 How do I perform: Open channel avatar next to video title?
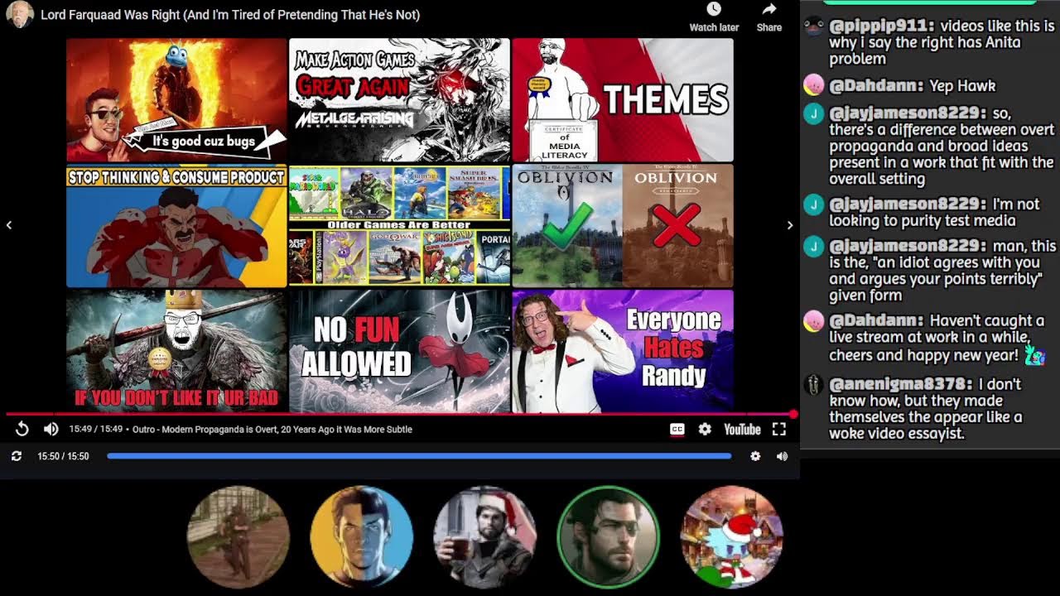pos(20,14)
